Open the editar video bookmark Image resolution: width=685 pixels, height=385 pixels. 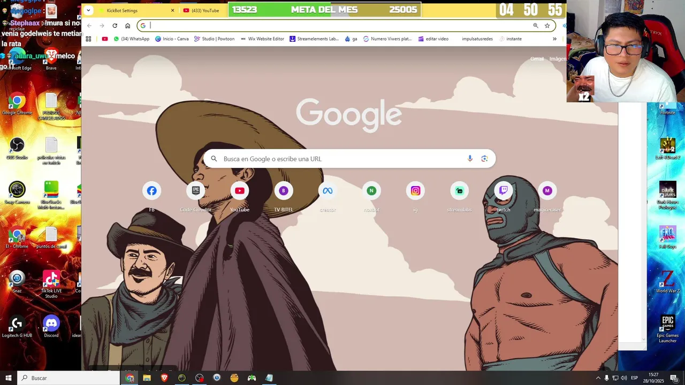coord(433,38)
